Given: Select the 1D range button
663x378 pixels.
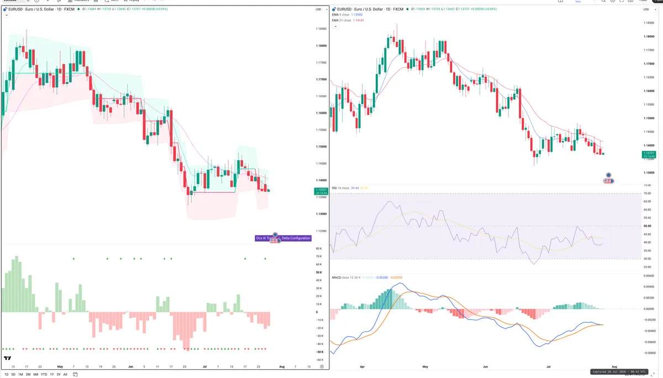Looking at the screenshot, I should click(7, 374).
